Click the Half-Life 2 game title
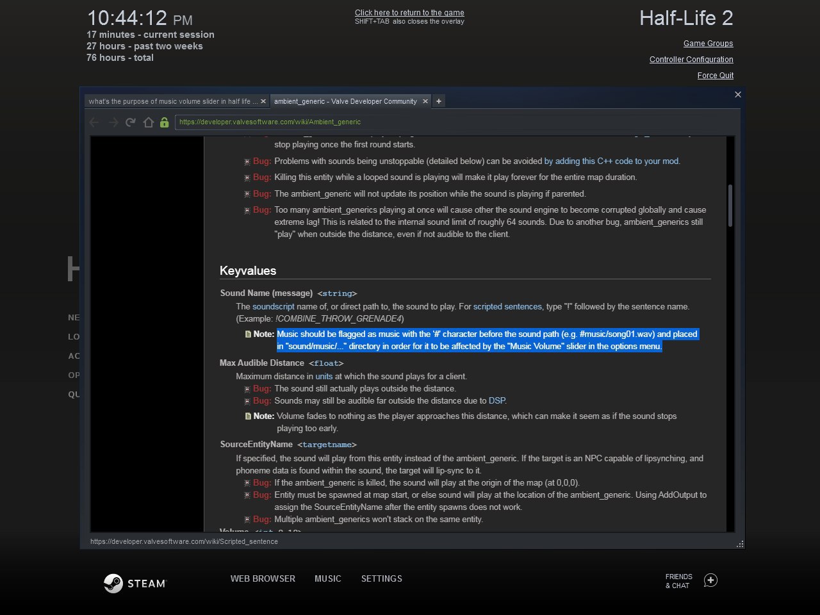The image size is (820, 615). click(x=686, y=18)
